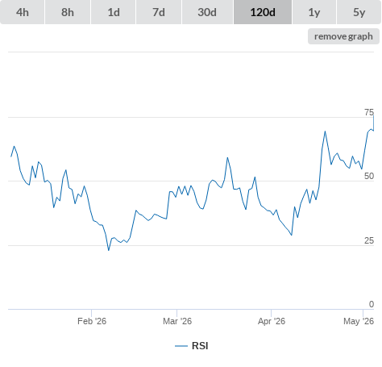This screenshot has height=367, width=382.
Task: Open the 30d range view
Action: tap(207, 12)
